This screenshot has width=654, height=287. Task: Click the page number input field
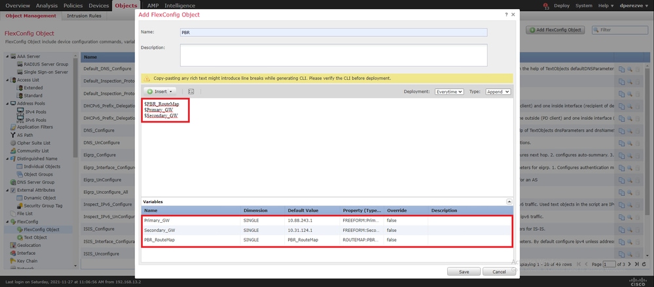point(609,264)
